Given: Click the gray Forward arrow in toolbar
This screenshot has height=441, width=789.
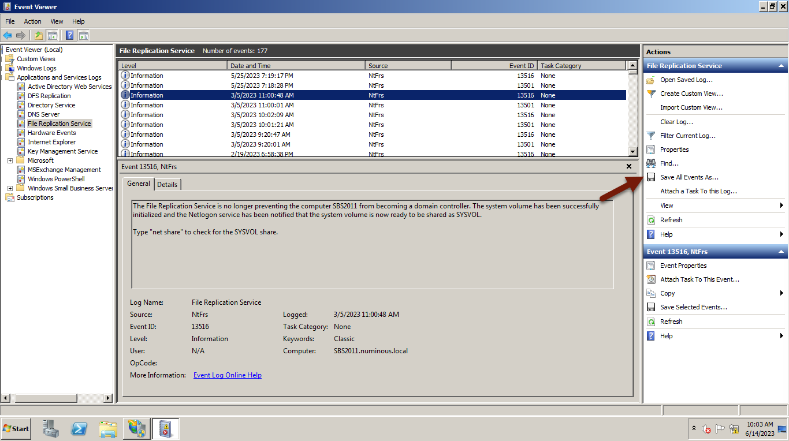Looking at the screenshot, I should point(21,35).
